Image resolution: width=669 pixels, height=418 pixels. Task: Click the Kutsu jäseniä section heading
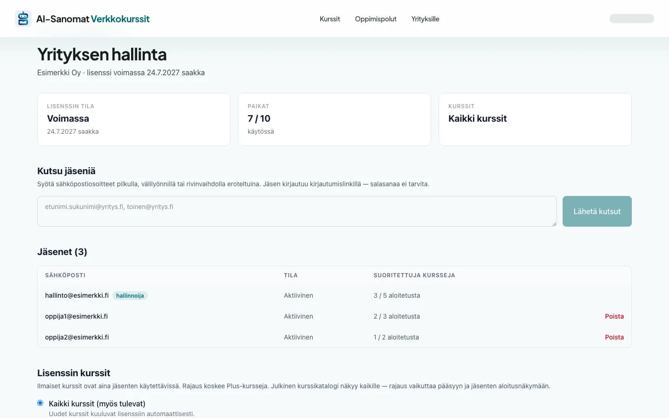[x=66, y=171]
